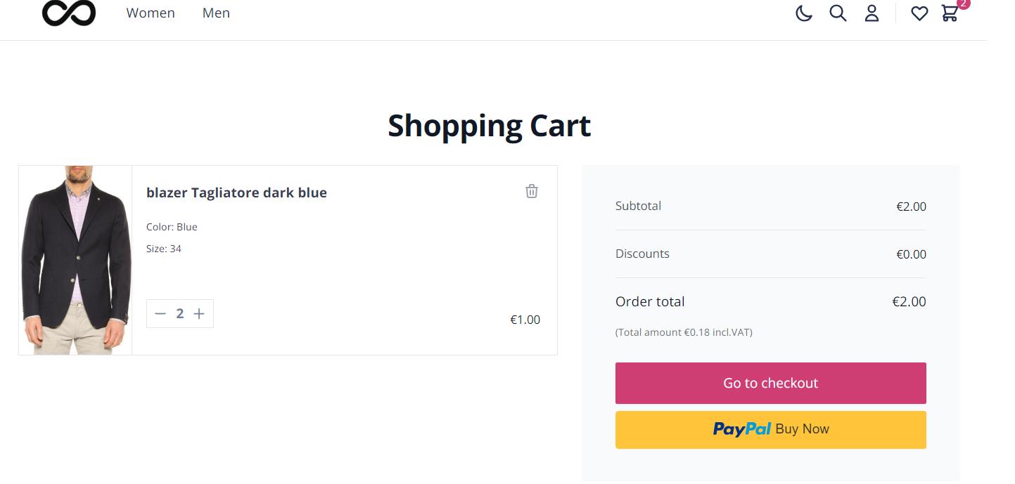Open the shopping cart icon in the header
1015x484 pixels.
950,13
